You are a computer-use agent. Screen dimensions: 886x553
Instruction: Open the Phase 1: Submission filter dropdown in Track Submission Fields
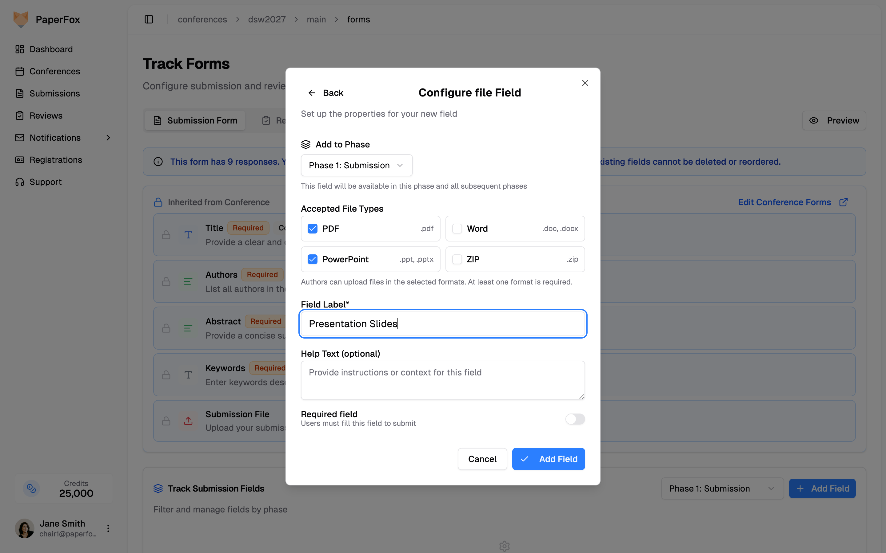click(x=722, y=488)
